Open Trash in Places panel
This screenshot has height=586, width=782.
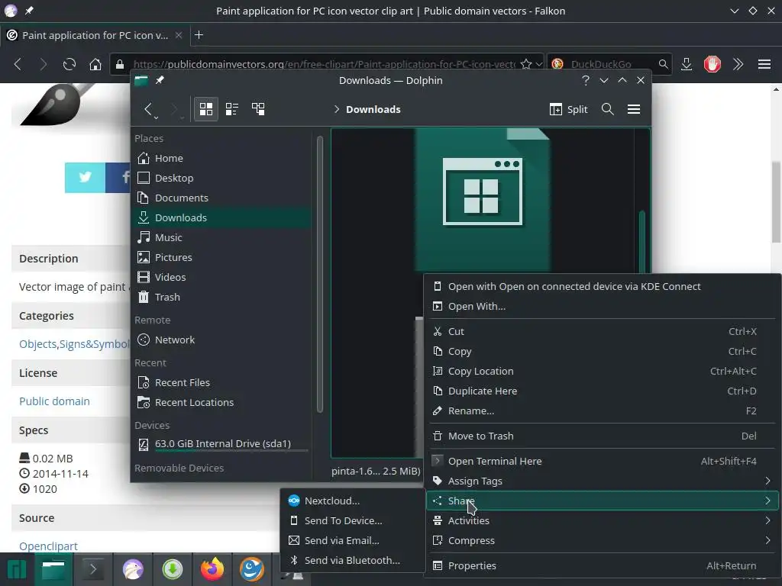(x=222, y=297)
